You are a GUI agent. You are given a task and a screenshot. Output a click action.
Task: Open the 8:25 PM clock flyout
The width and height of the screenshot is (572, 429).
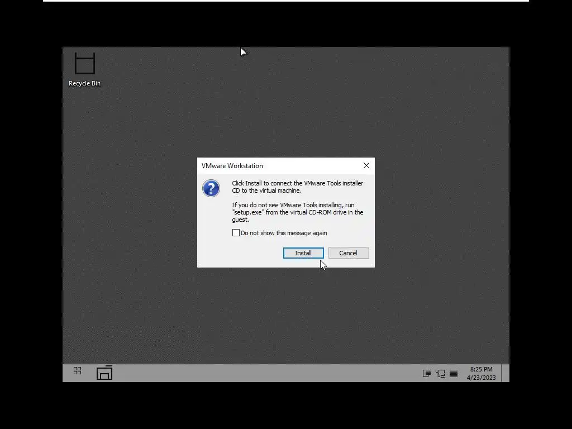coord(481,373)
